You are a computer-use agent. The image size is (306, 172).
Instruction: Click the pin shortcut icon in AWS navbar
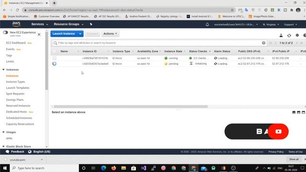[91, 24]
